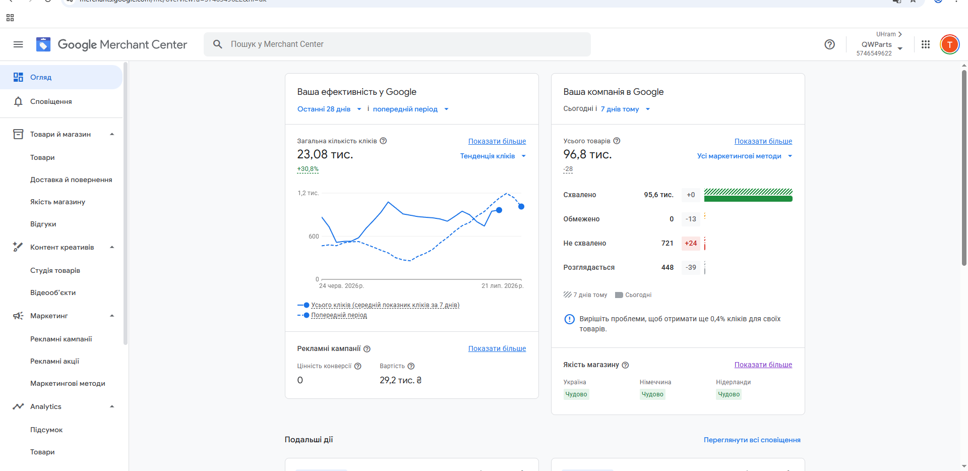Click Переглянути всі сповіщення link
Screen dimensions: 968x471
752,440
